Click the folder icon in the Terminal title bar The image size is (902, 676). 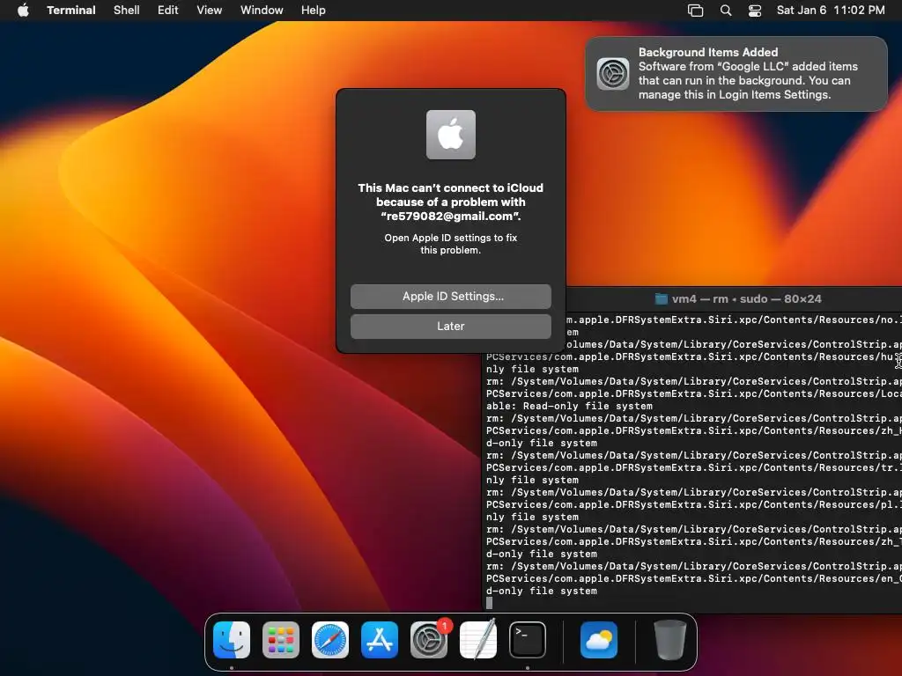pos(662,299)
